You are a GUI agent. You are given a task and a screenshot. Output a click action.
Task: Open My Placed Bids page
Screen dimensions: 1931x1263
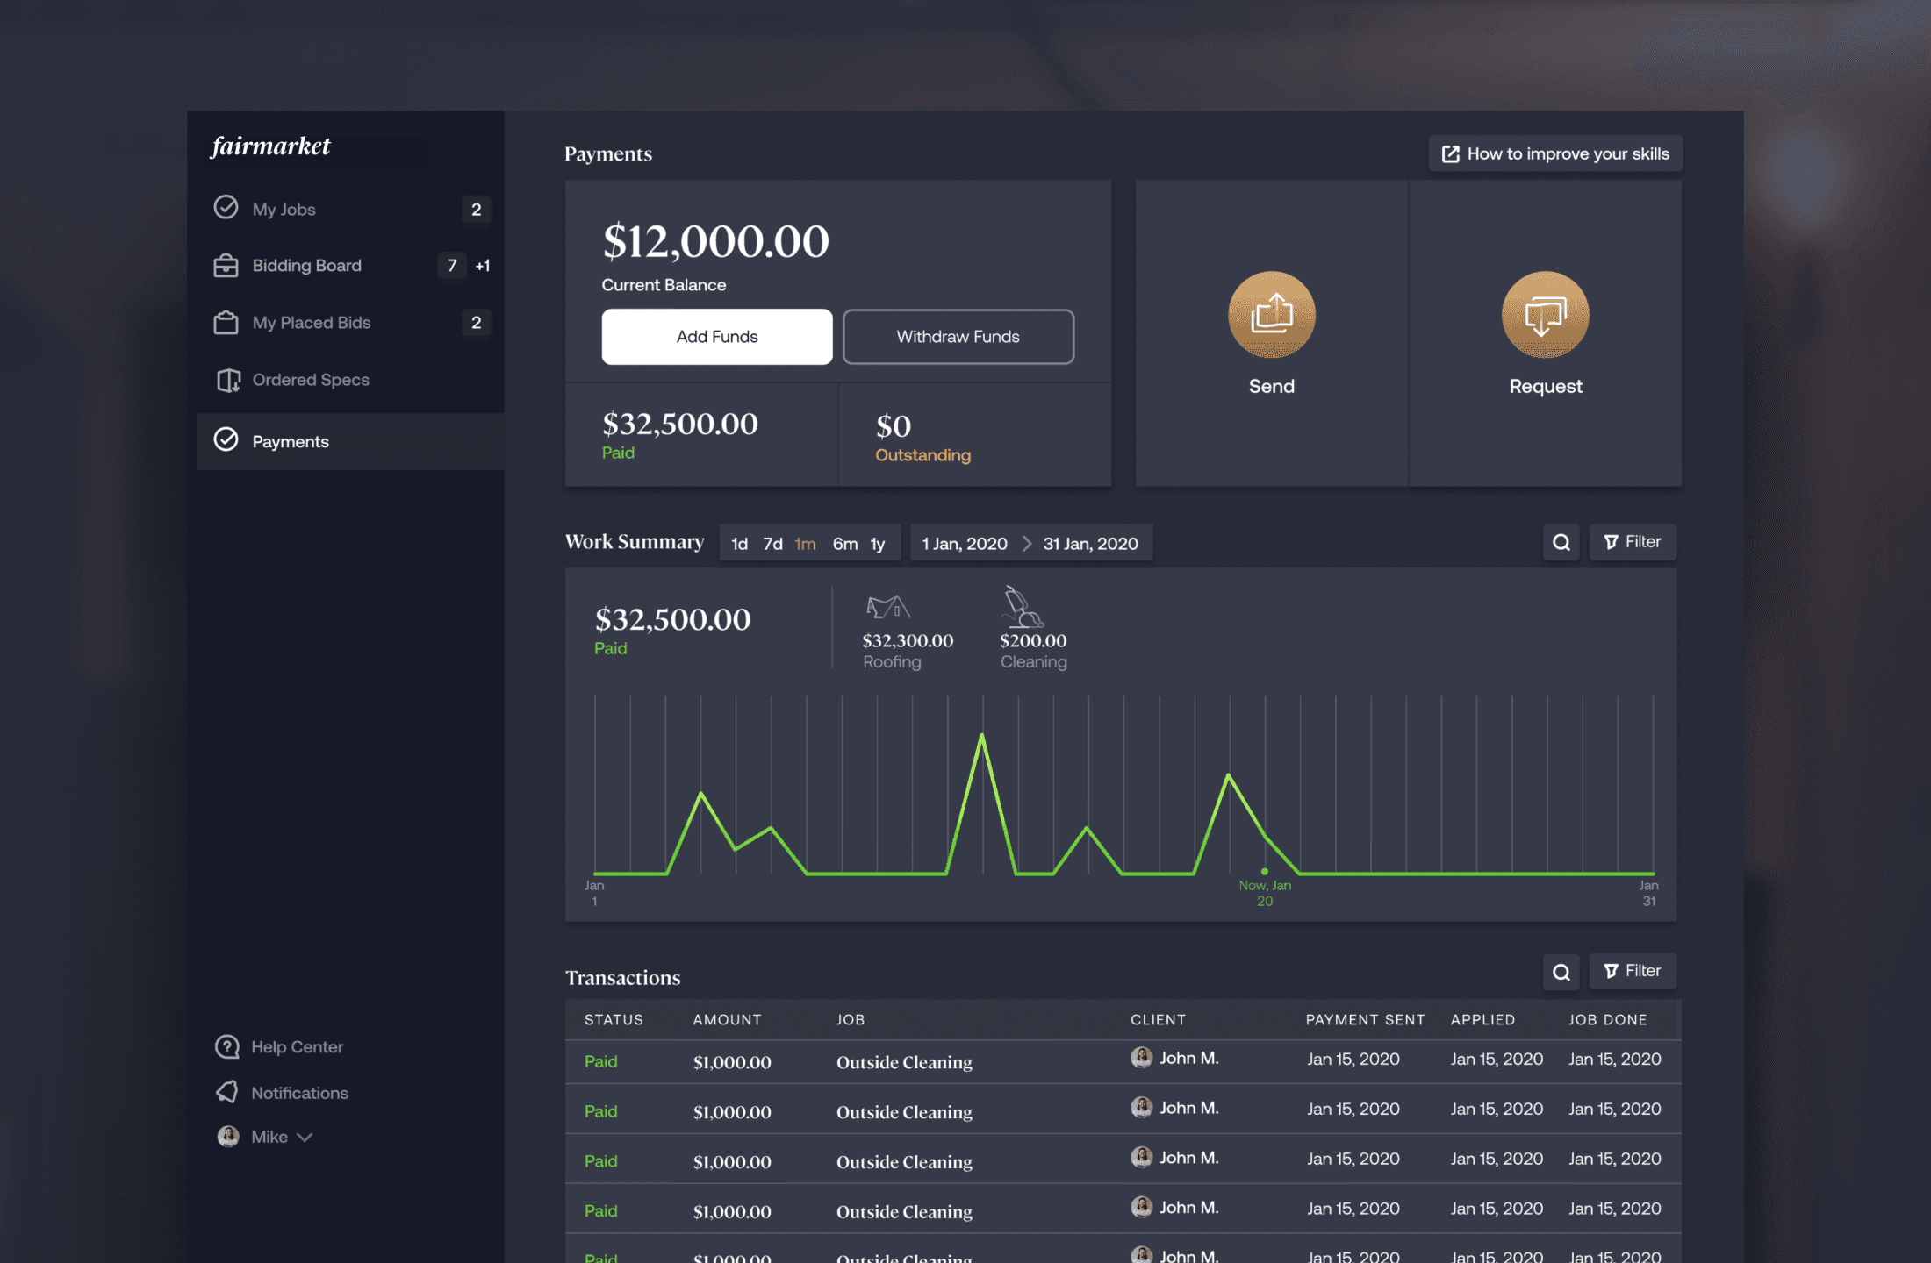(x=311, y=323)
